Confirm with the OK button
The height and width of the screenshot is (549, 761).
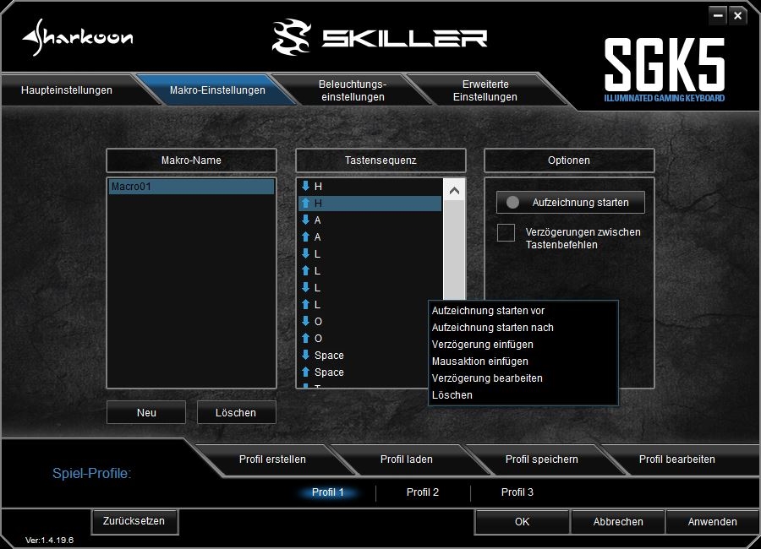[523, 522]
